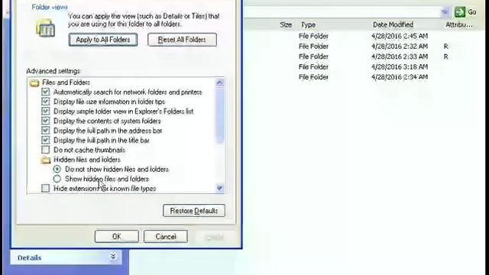Click the Details panel header

coord(66,257)
